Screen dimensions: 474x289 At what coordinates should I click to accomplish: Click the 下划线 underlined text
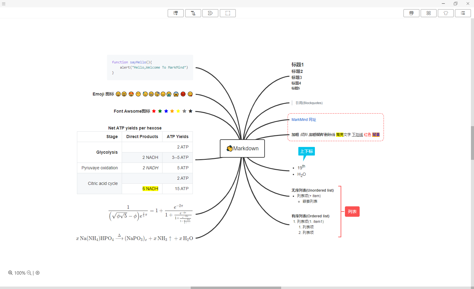(357, 135)
